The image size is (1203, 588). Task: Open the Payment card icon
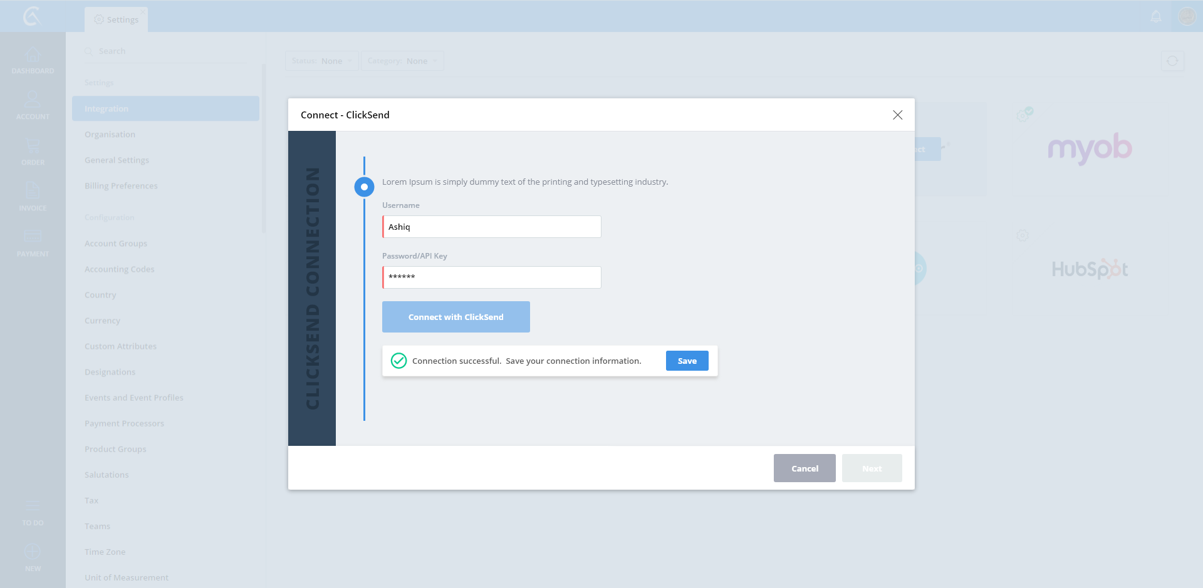click(33, 237)
